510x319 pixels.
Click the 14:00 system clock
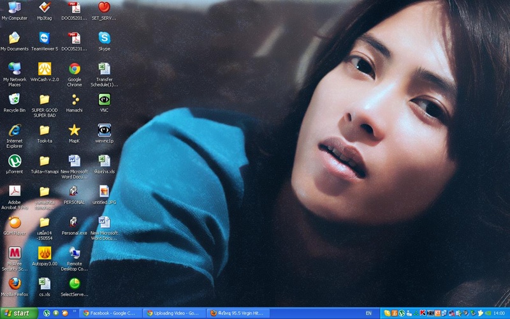tap(499, 313)
